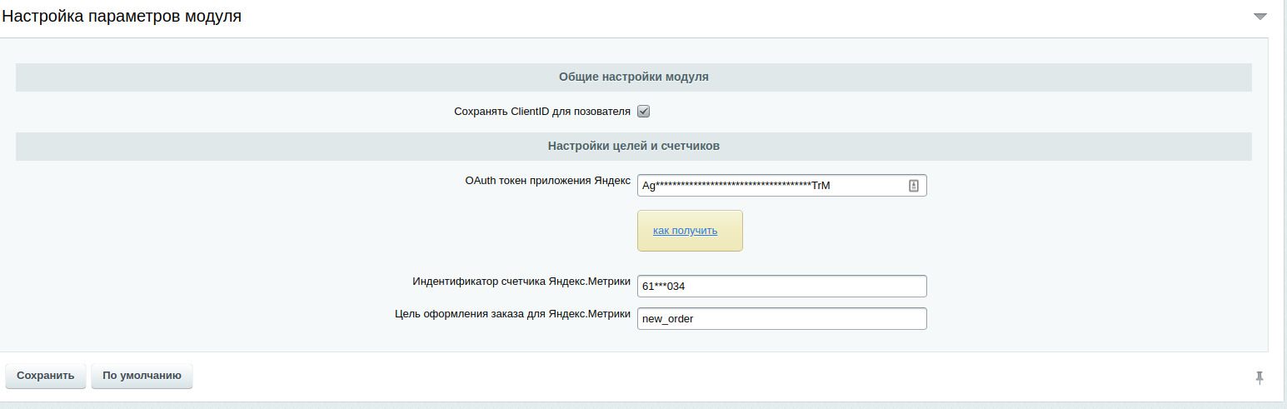The image size is (1287, 409).
Task: Select the order goal field 'new_order'
Action: click(x=781, y=319)
